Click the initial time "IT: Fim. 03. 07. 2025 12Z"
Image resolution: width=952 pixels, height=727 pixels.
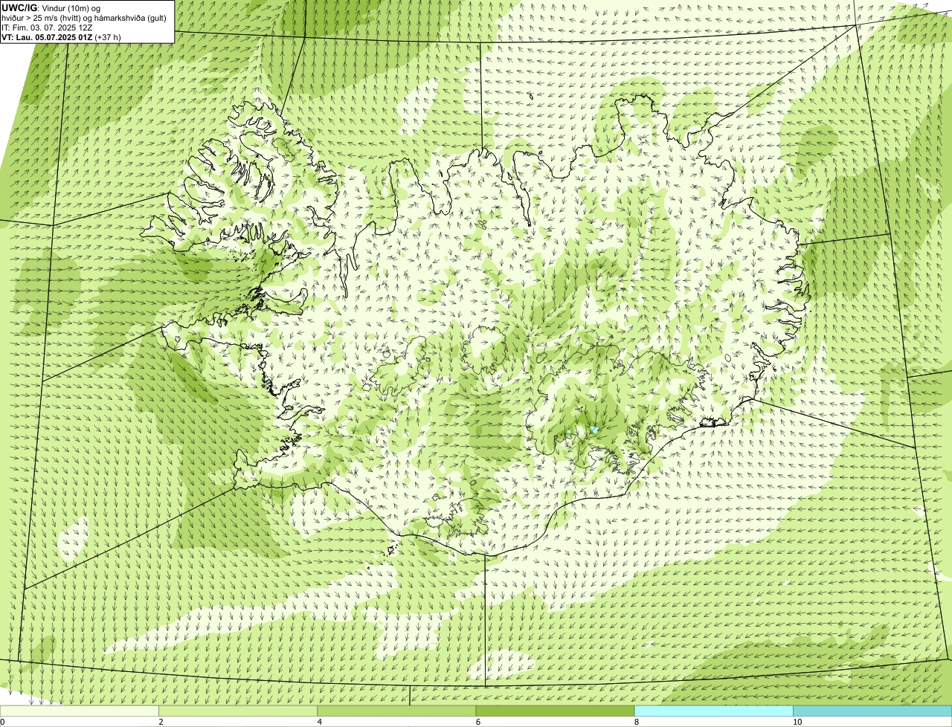[47, 27]
